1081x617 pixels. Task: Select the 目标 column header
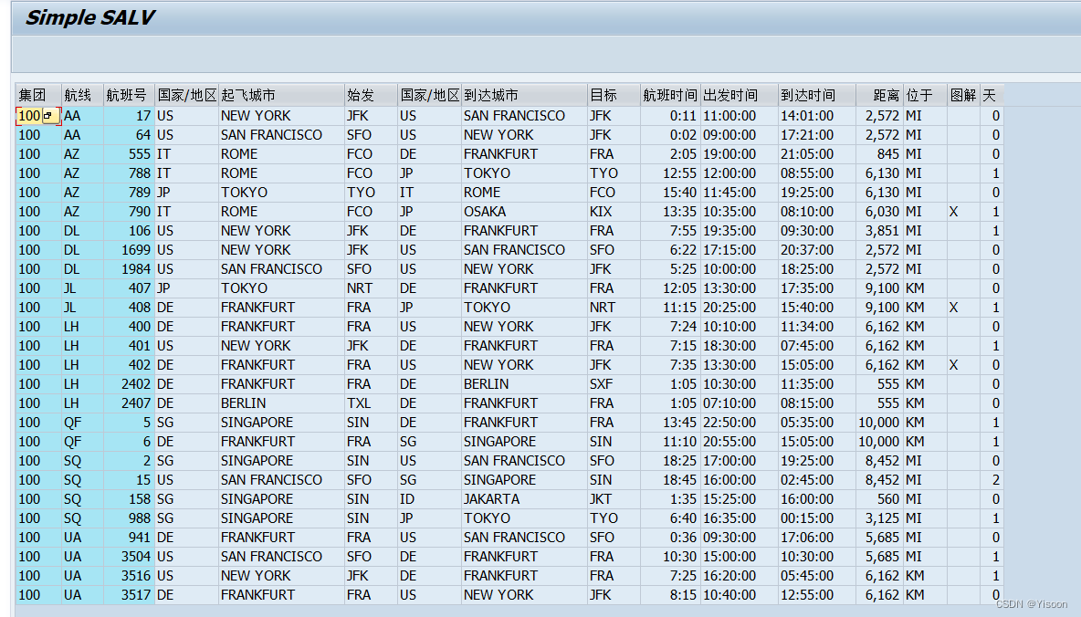614,95
